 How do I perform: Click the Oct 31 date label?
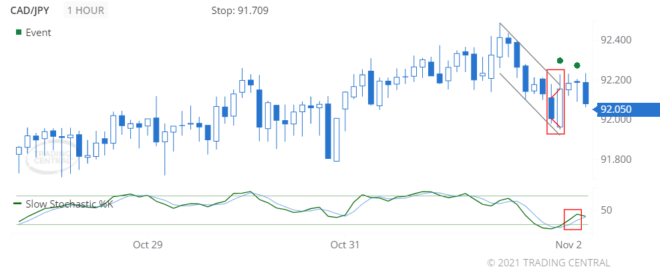pyautogui.click(x=346, y=244)
